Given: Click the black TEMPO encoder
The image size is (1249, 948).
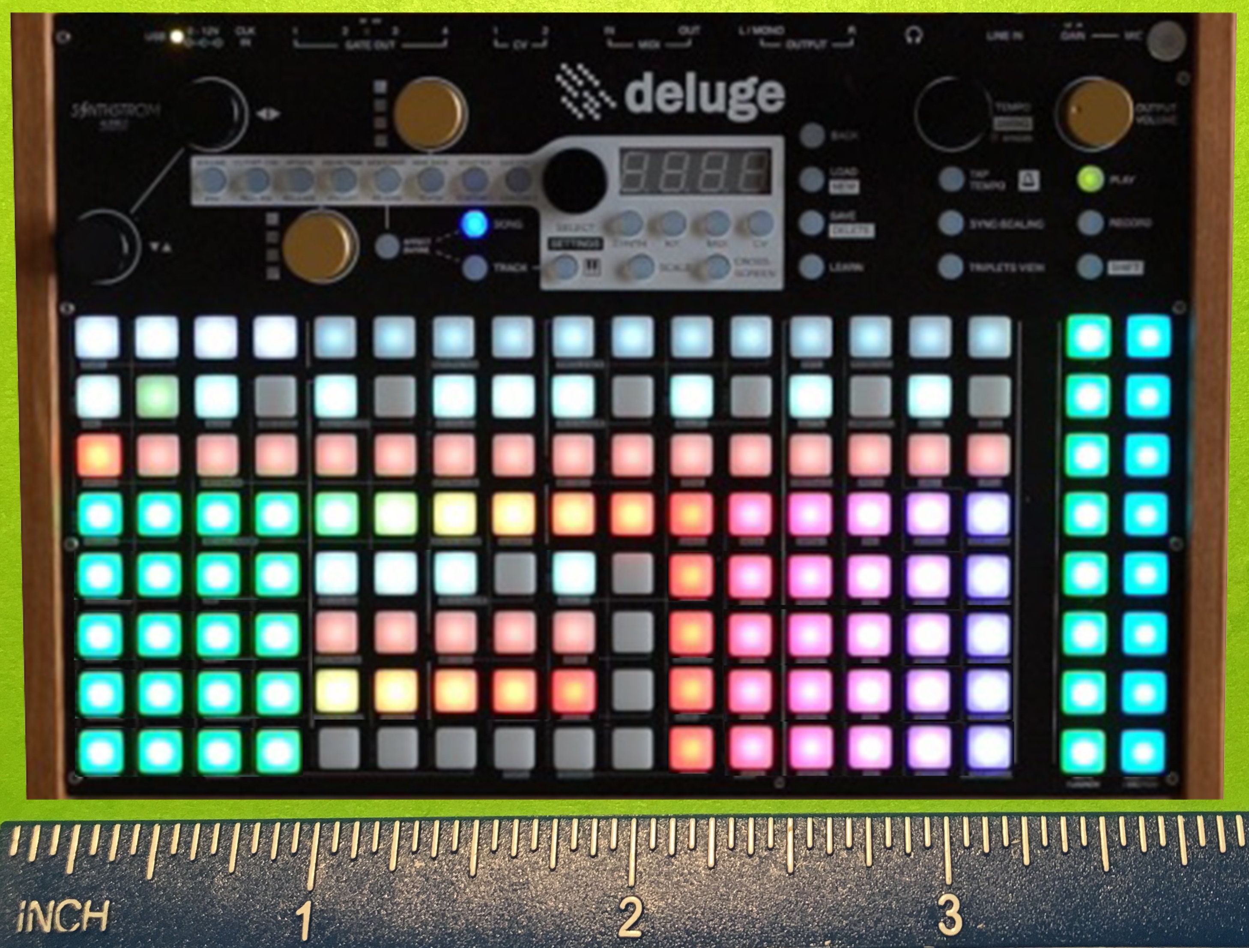Looking at the screenshot, I should 953,114.
